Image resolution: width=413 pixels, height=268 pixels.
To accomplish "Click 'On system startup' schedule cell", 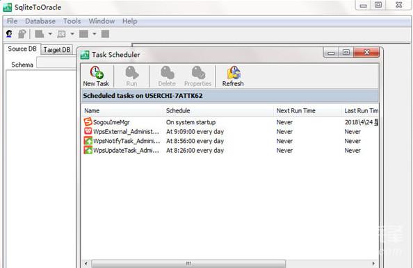I will pyautogui.click(x=191, y=122).
